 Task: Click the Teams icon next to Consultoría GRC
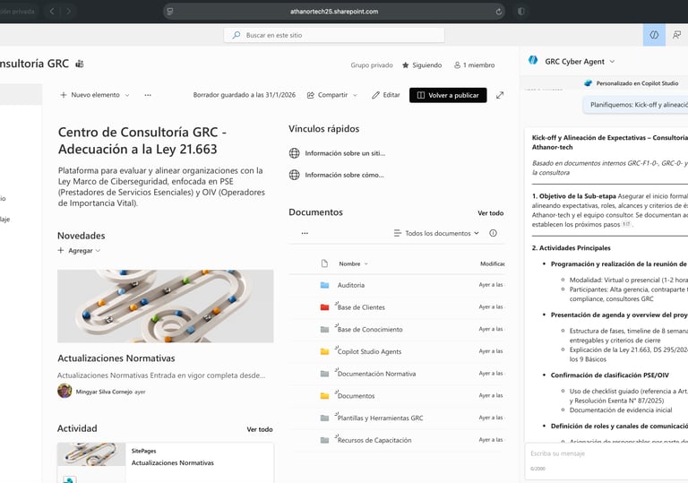click(80, 65)
